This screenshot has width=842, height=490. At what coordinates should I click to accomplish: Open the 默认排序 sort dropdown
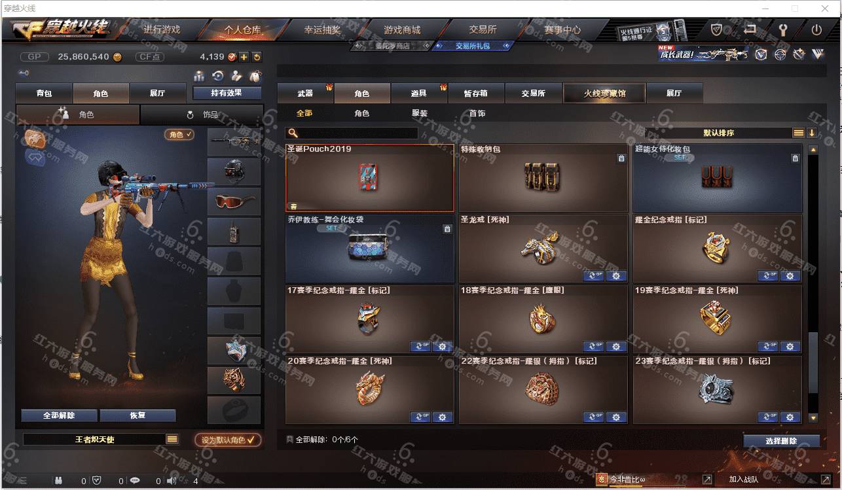coord(718,133)
